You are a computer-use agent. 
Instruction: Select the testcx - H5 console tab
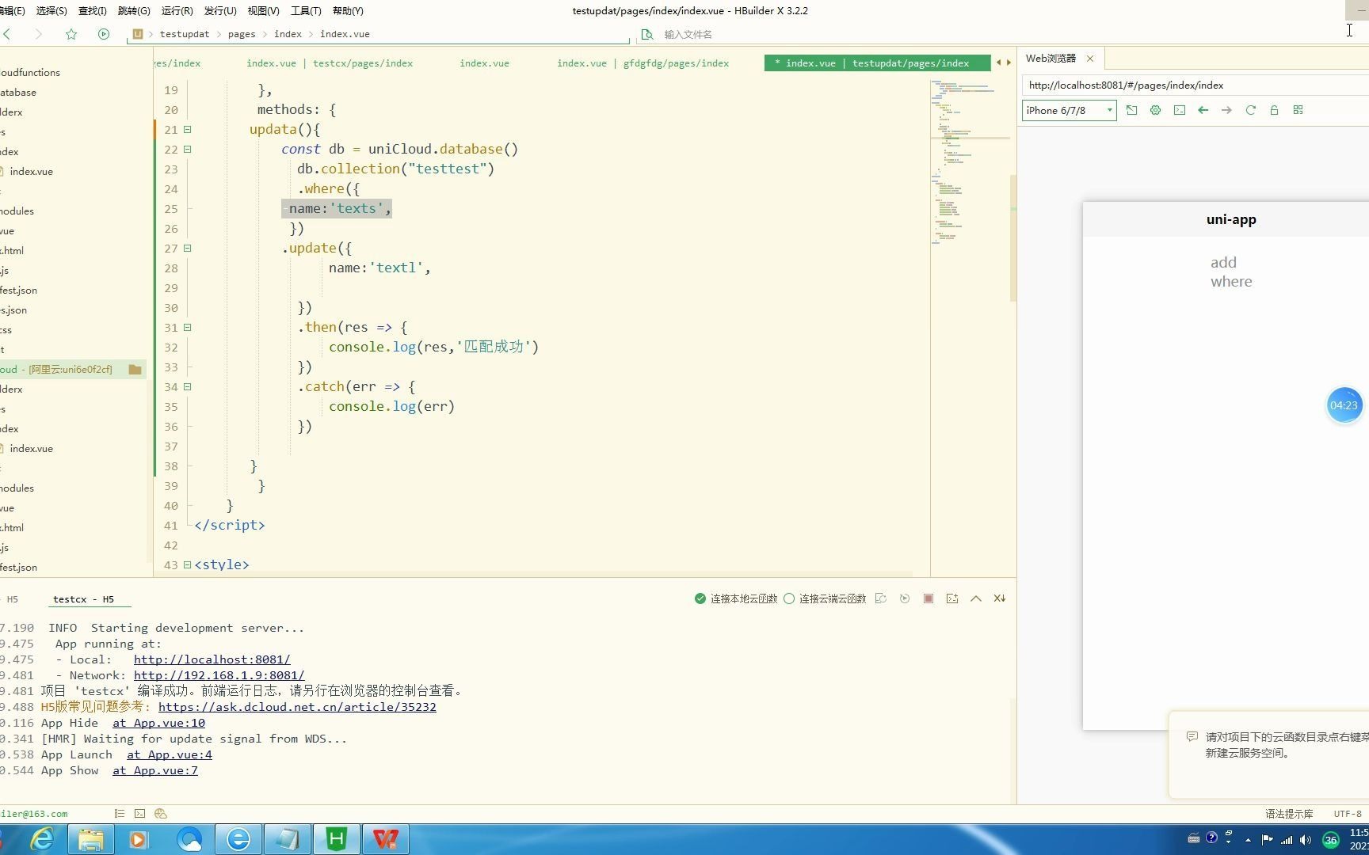[83, 599]
